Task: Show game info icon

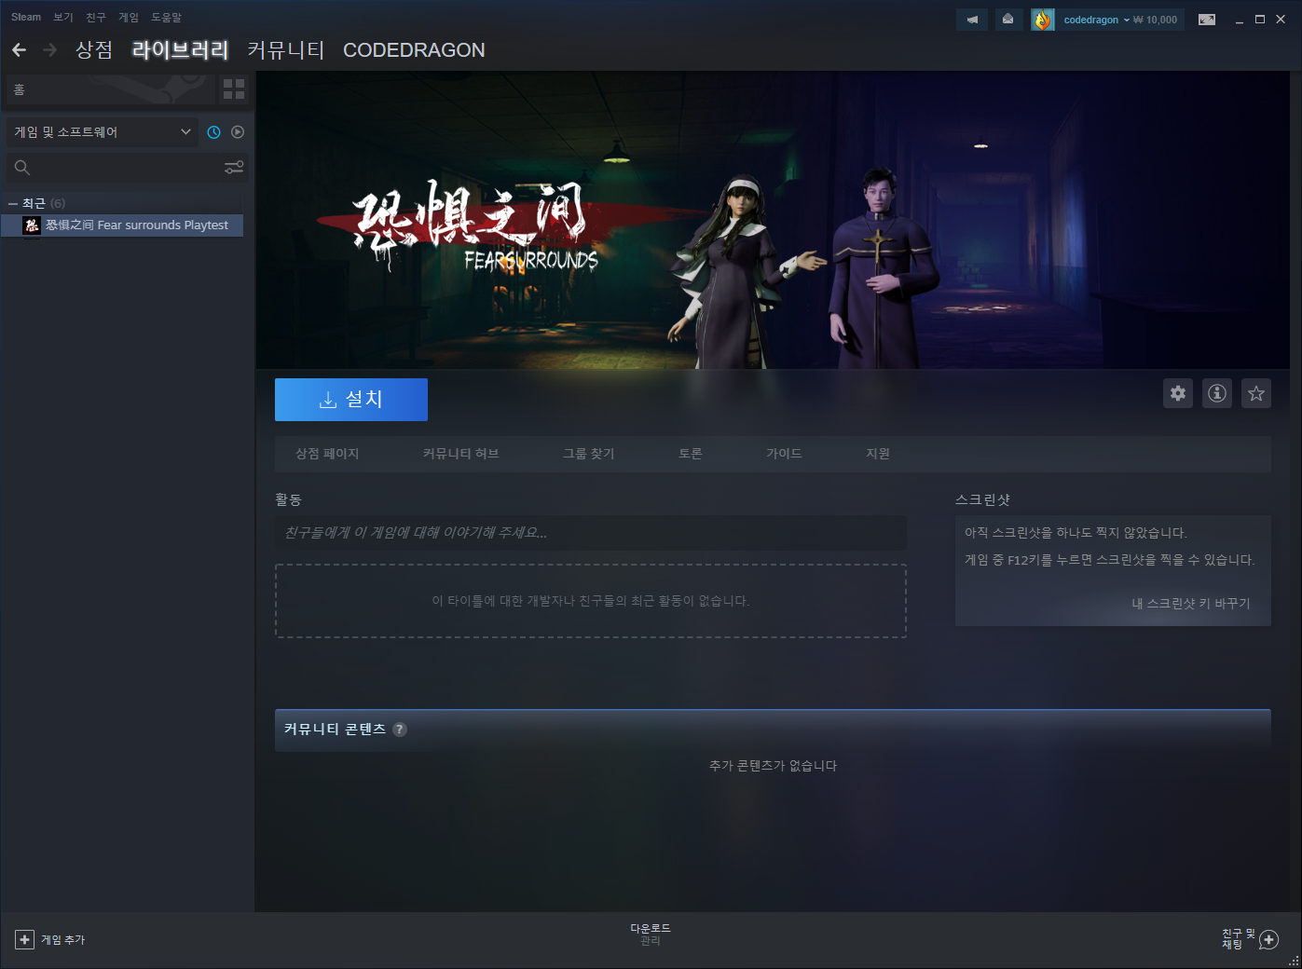Action: (x=1217, y=393)
